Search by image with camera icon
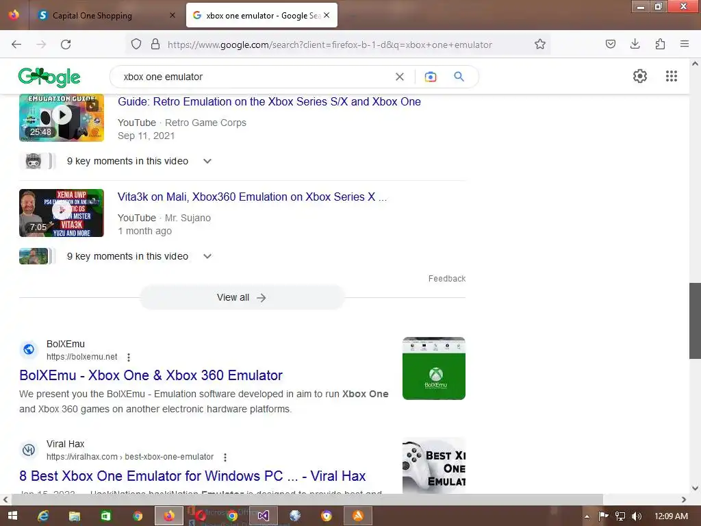This screenshot has width=701, height=526. [431, 77]
